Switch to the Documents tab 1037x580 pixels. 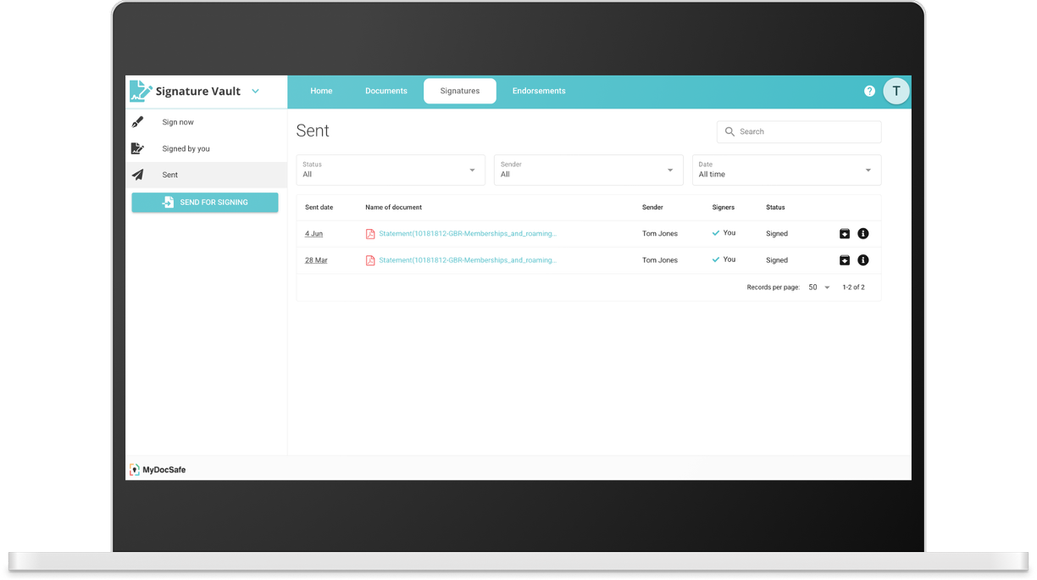pyautogui.click(x=386, y=91)
